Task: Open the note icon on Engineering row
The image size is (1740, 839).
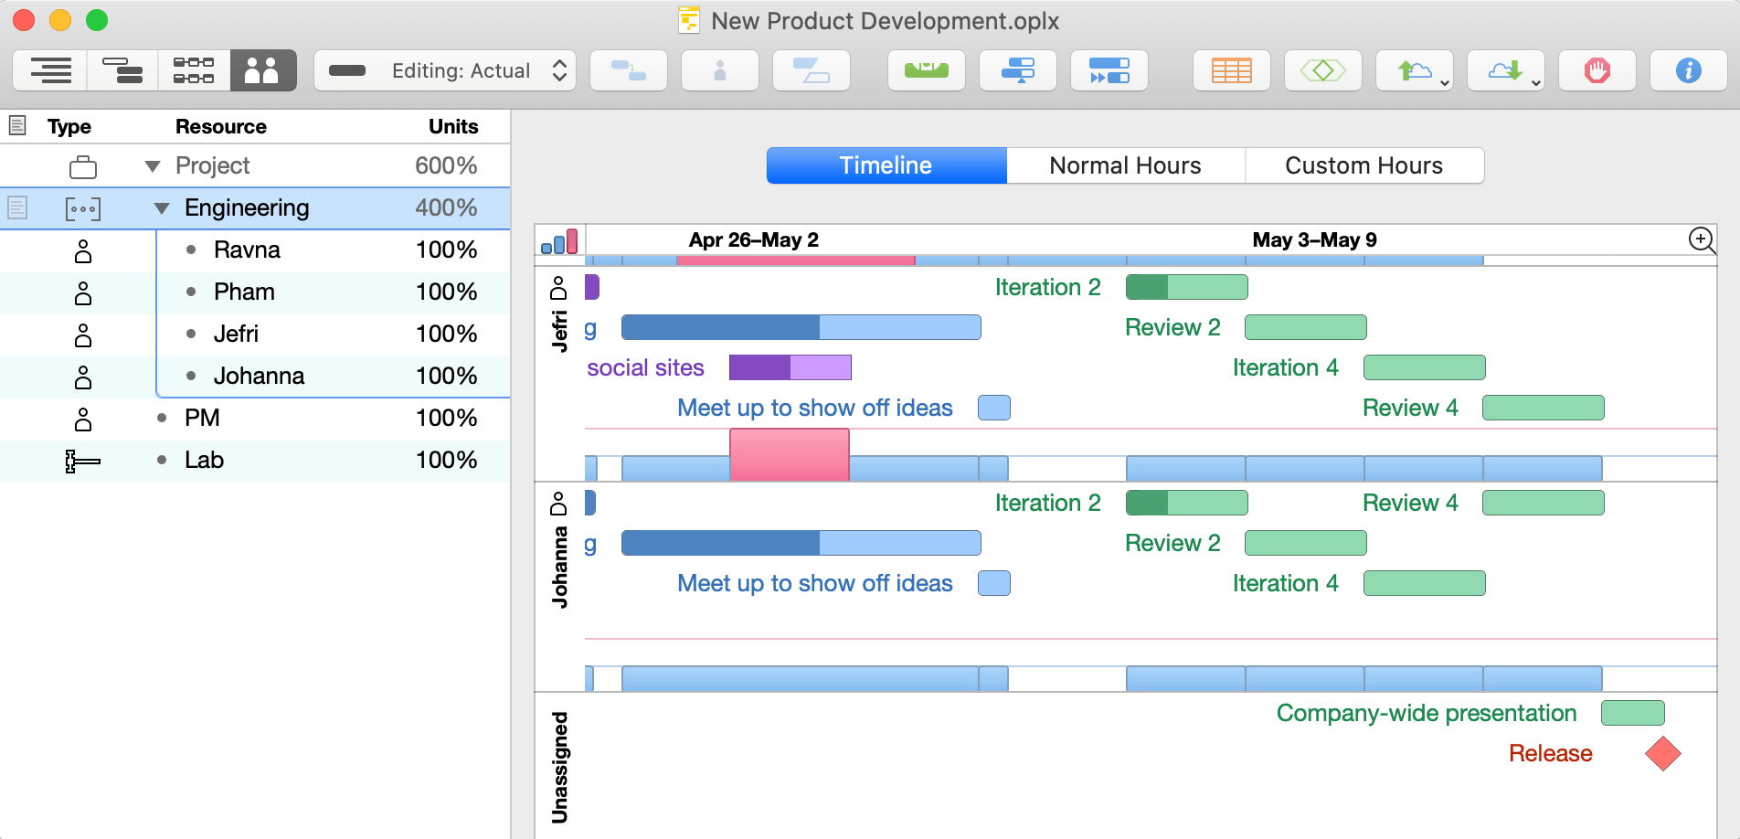Action: pyautogui.click(x=17, y=208)
